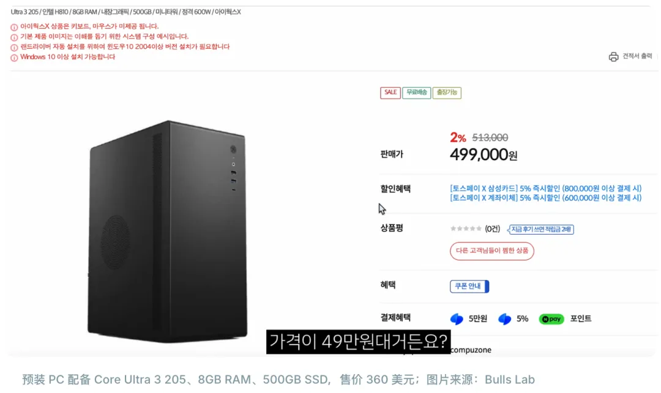Click the green N Pay badge
The height and width of the screenshot is (393, 661).
[x=551, y=319]
